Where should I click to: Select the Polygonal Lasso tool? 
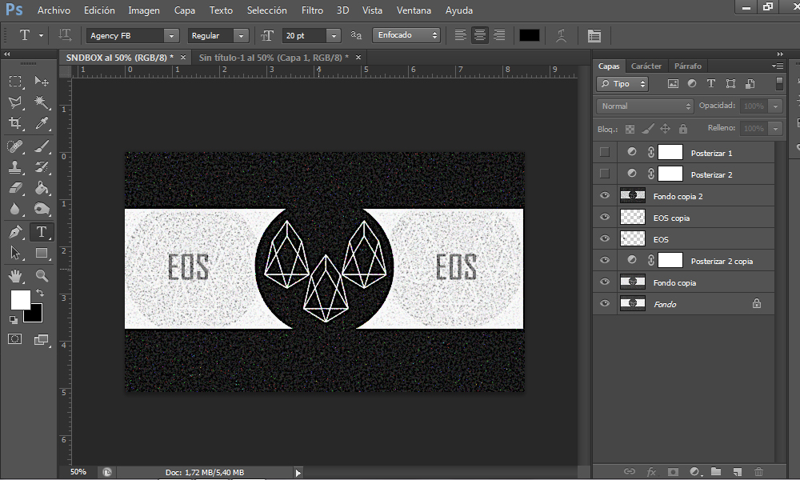[x=15, y=102]
